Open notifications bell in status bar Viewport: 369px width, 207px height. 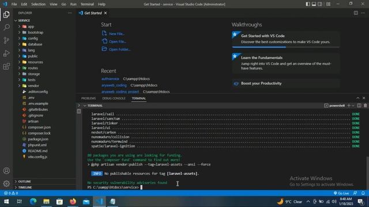[x=363, y=193]
